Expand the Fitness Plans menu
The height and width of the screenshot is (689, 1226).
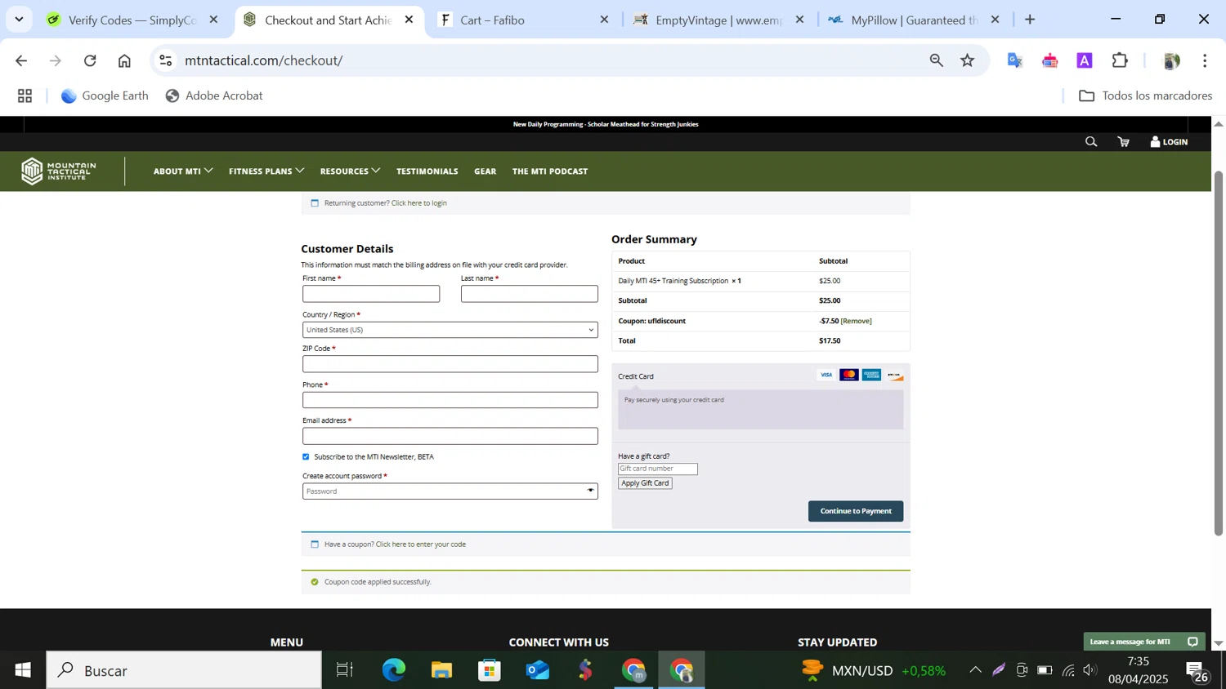click(266, 171)
